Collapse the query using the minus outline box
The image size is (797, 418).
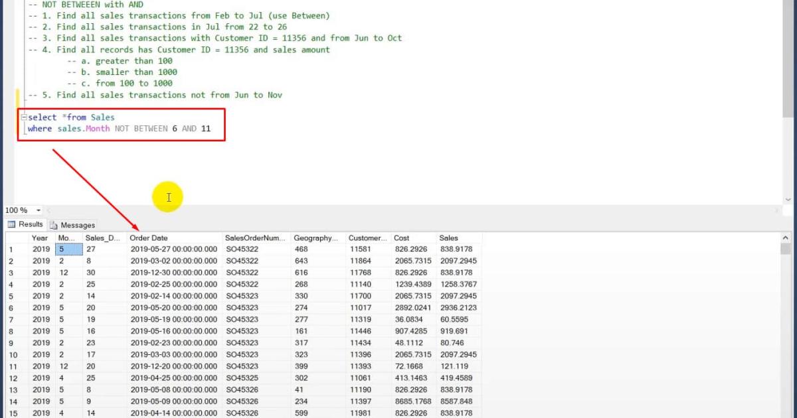pyautogui.click(x=24, y=117)
